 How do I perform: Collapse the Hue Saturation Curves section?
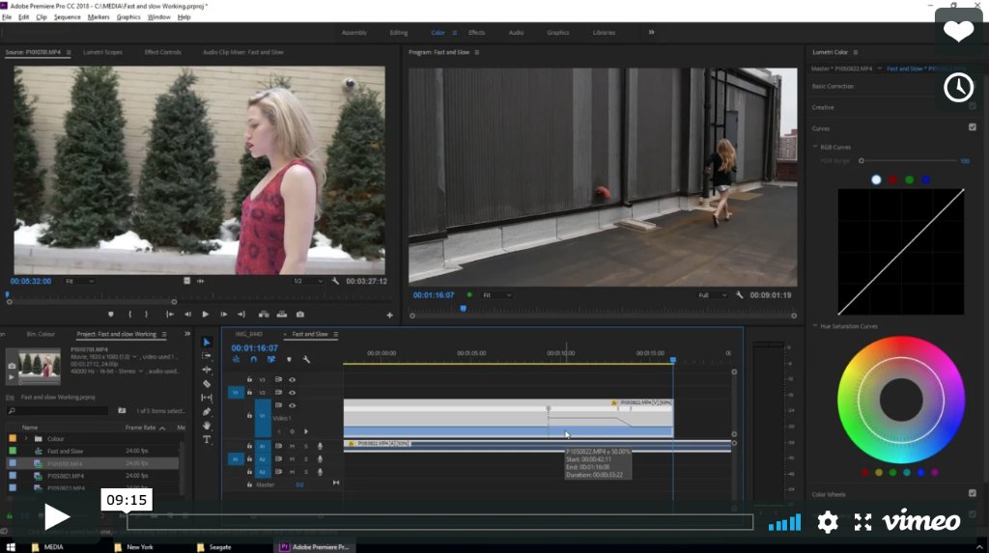click(x=815, y=326)
